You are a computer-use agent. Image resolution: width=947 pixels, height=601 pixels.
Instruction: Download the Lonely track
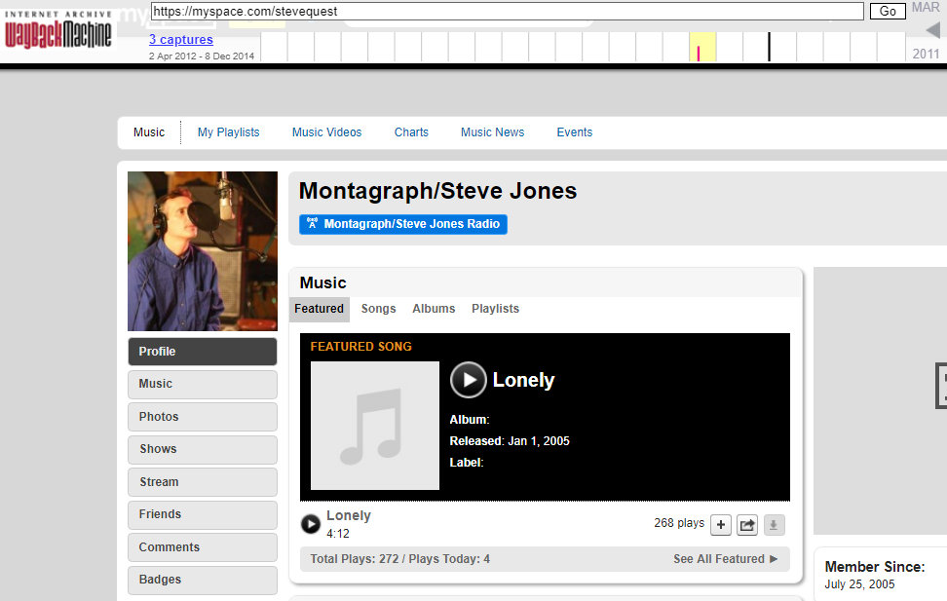[774, 525]
